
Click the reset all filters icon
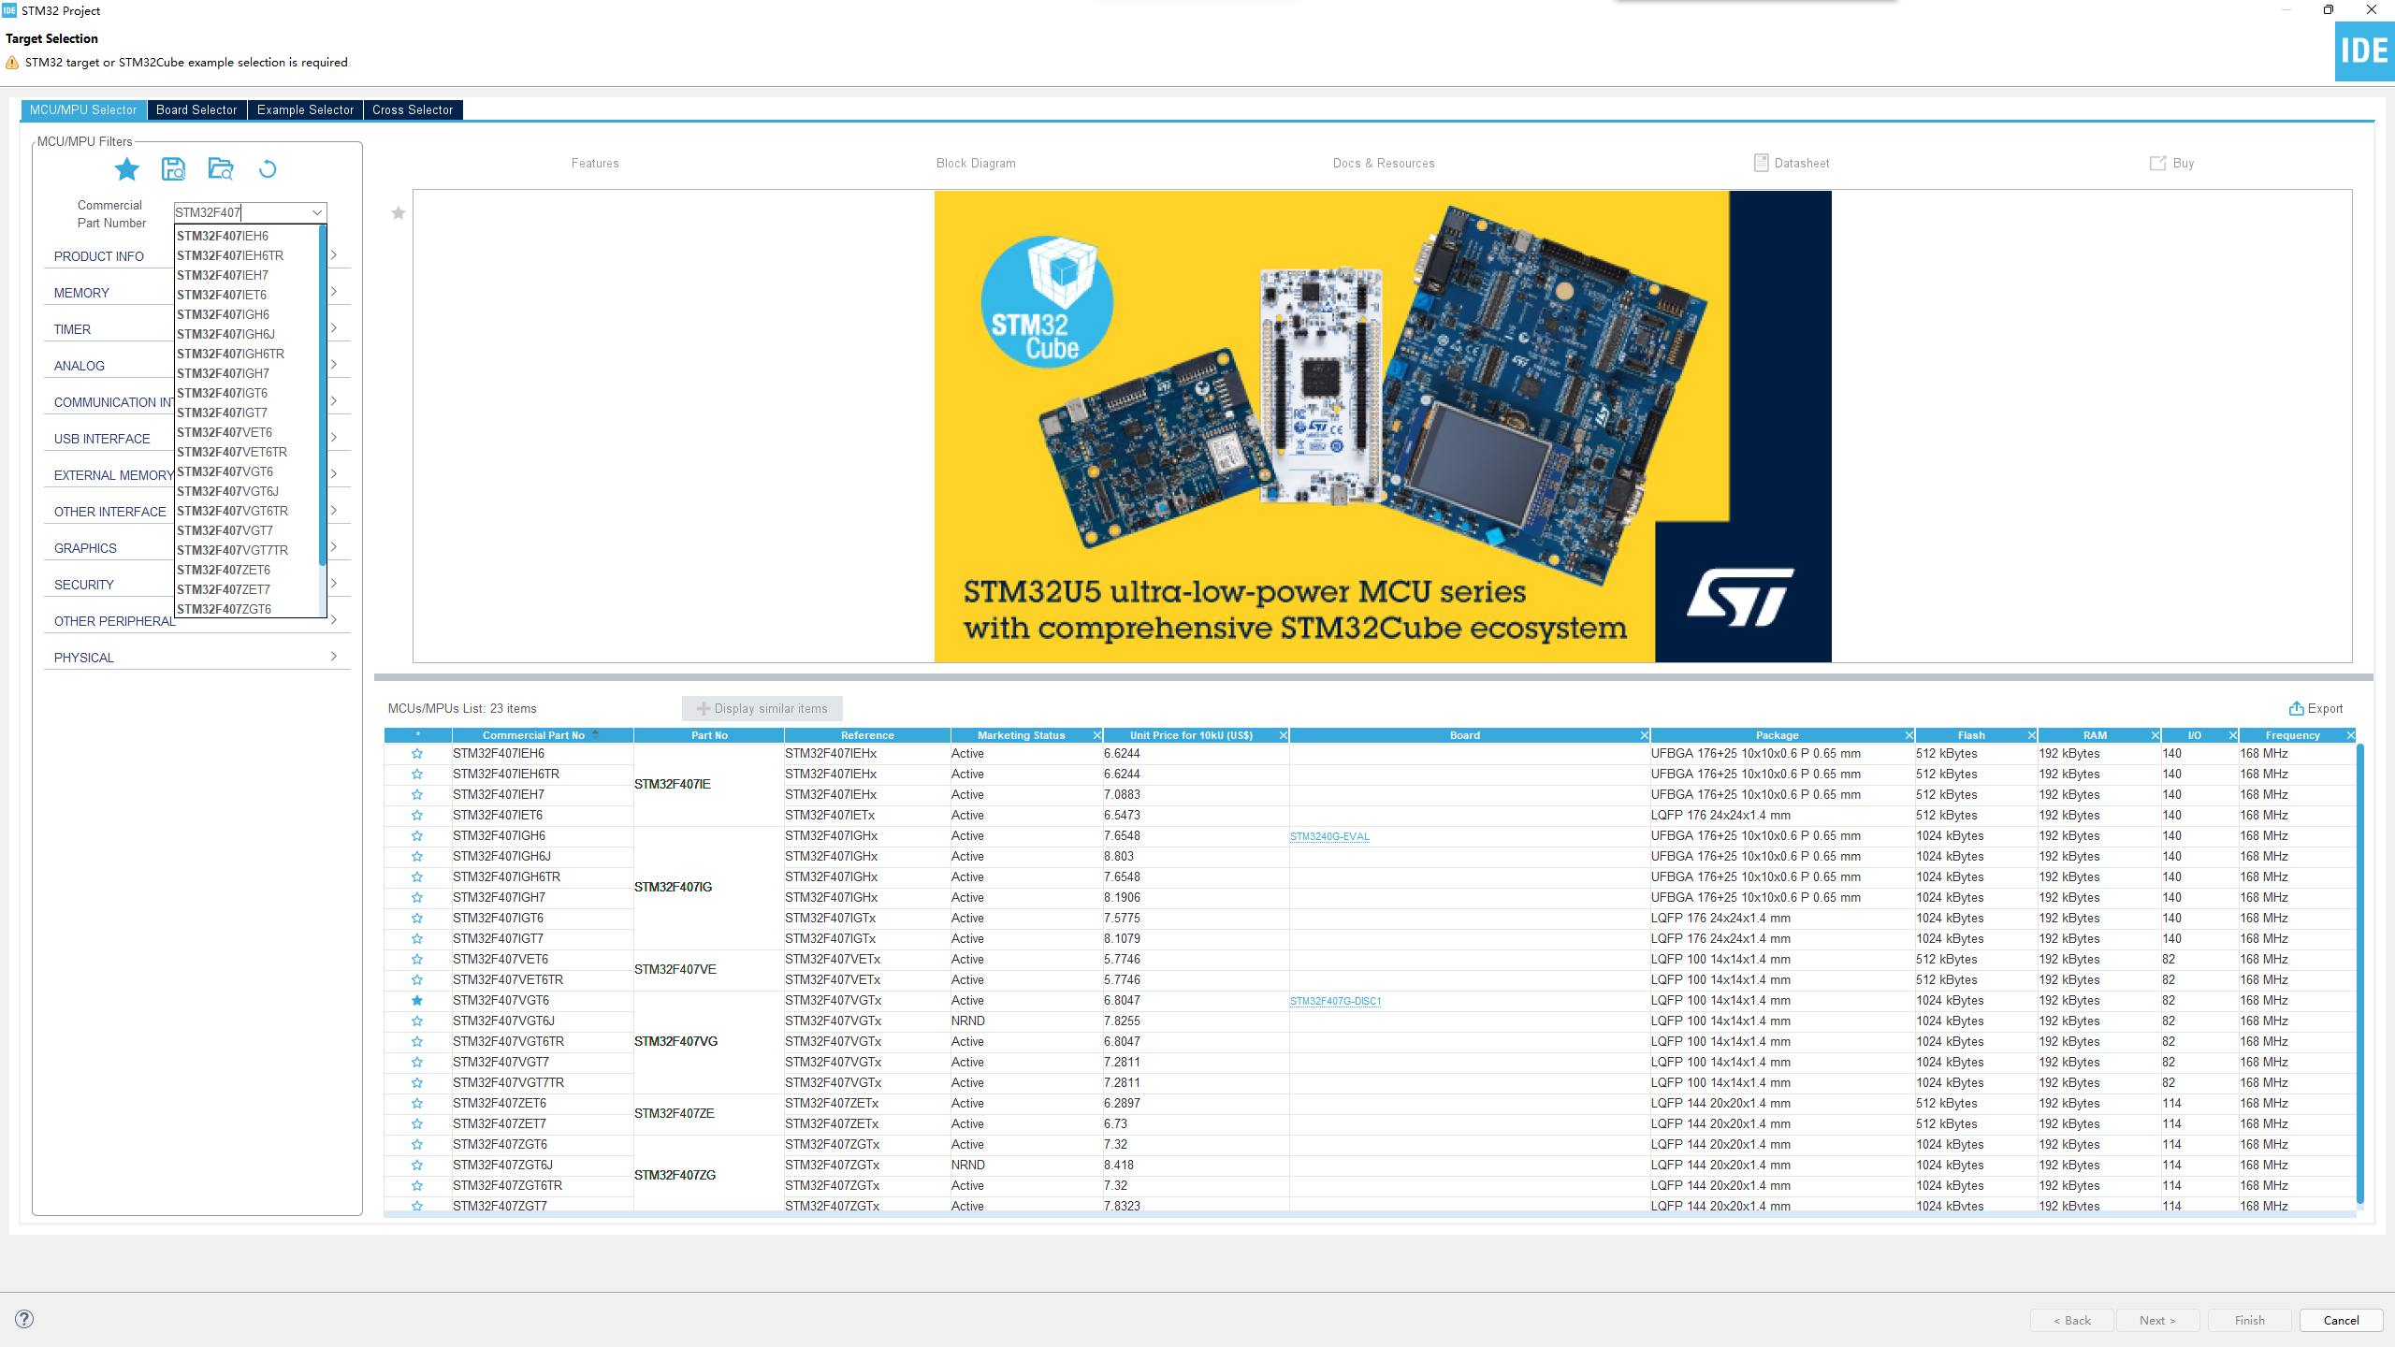(268, 169)
